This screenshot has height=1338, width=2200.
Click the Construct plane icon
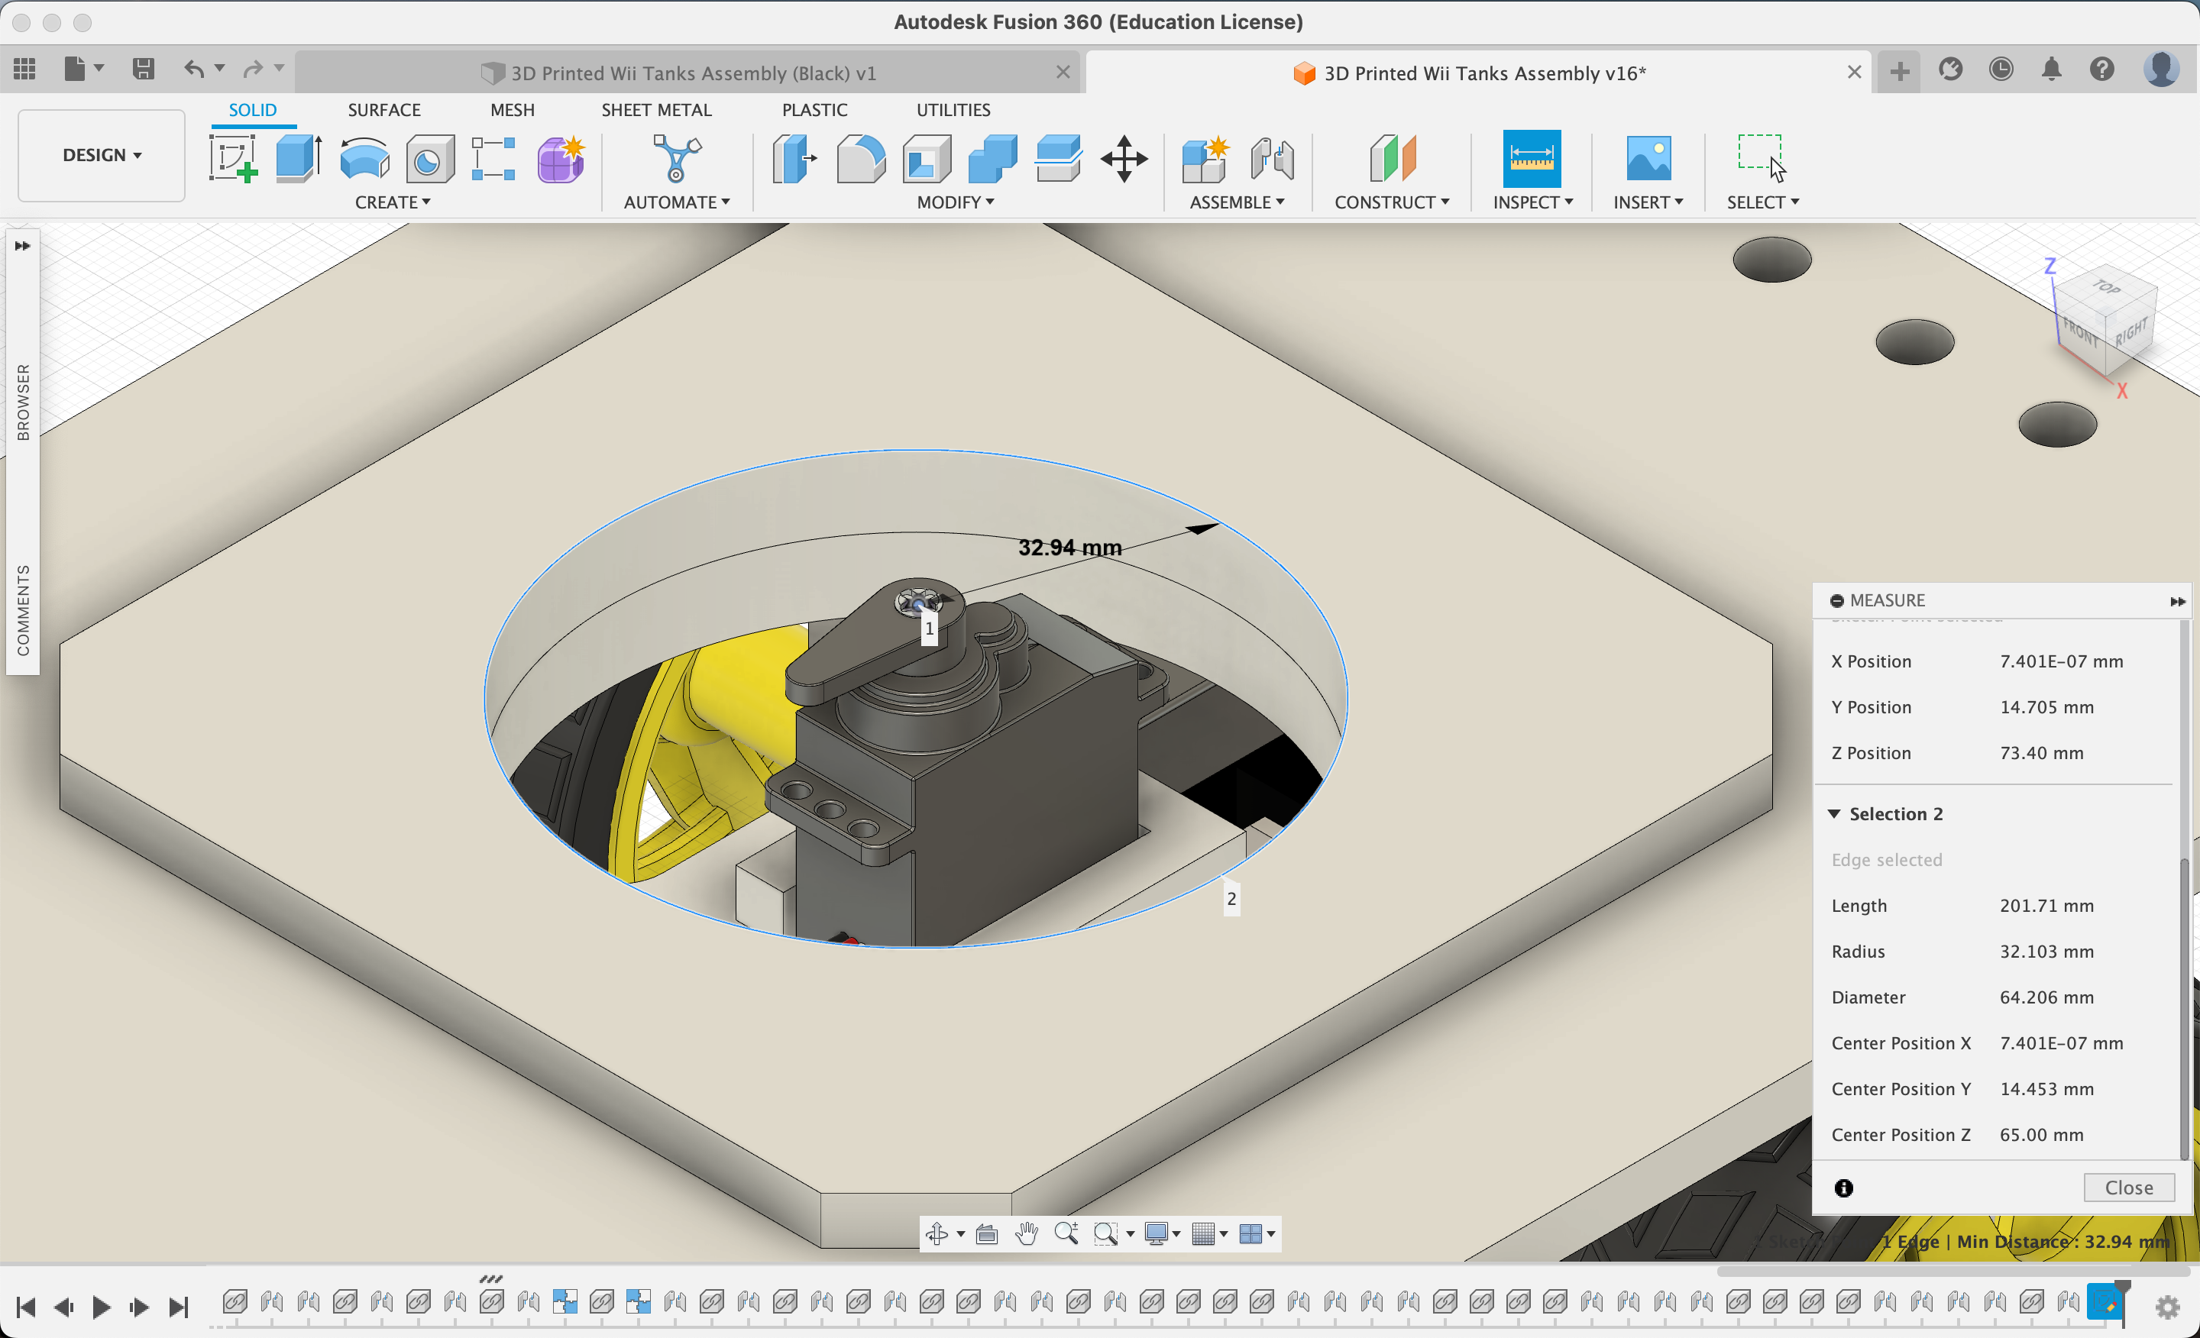coord(1390,156)
